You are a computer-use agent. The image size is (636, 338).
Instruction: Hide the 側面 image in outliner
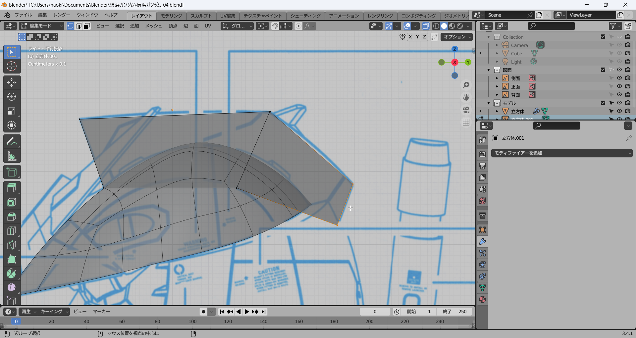(x=619, y=78)
